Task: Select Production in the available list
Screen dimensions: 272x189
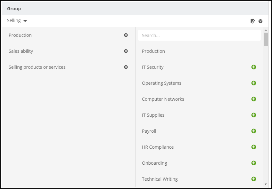Action: [153, 51]
